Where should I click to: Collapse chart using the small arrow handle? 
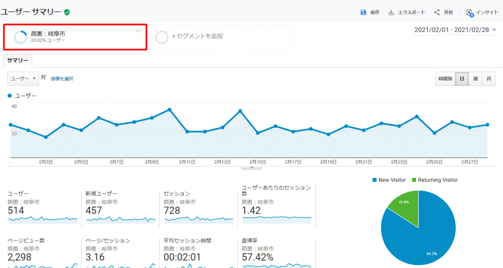pyautogui.click(x=251, y=168)
